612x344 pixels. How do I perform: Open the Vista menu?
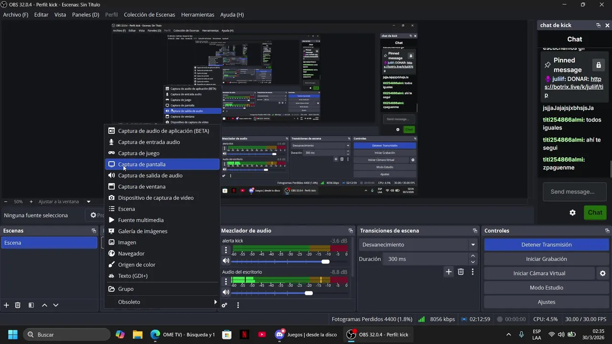point(60,15)
